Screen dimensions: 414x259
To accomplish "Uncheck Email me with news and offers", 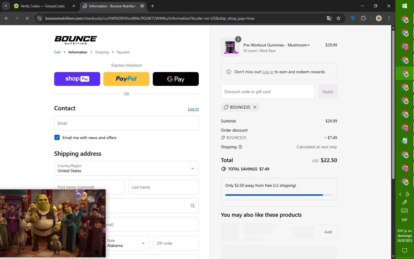I will pos(57,138).
